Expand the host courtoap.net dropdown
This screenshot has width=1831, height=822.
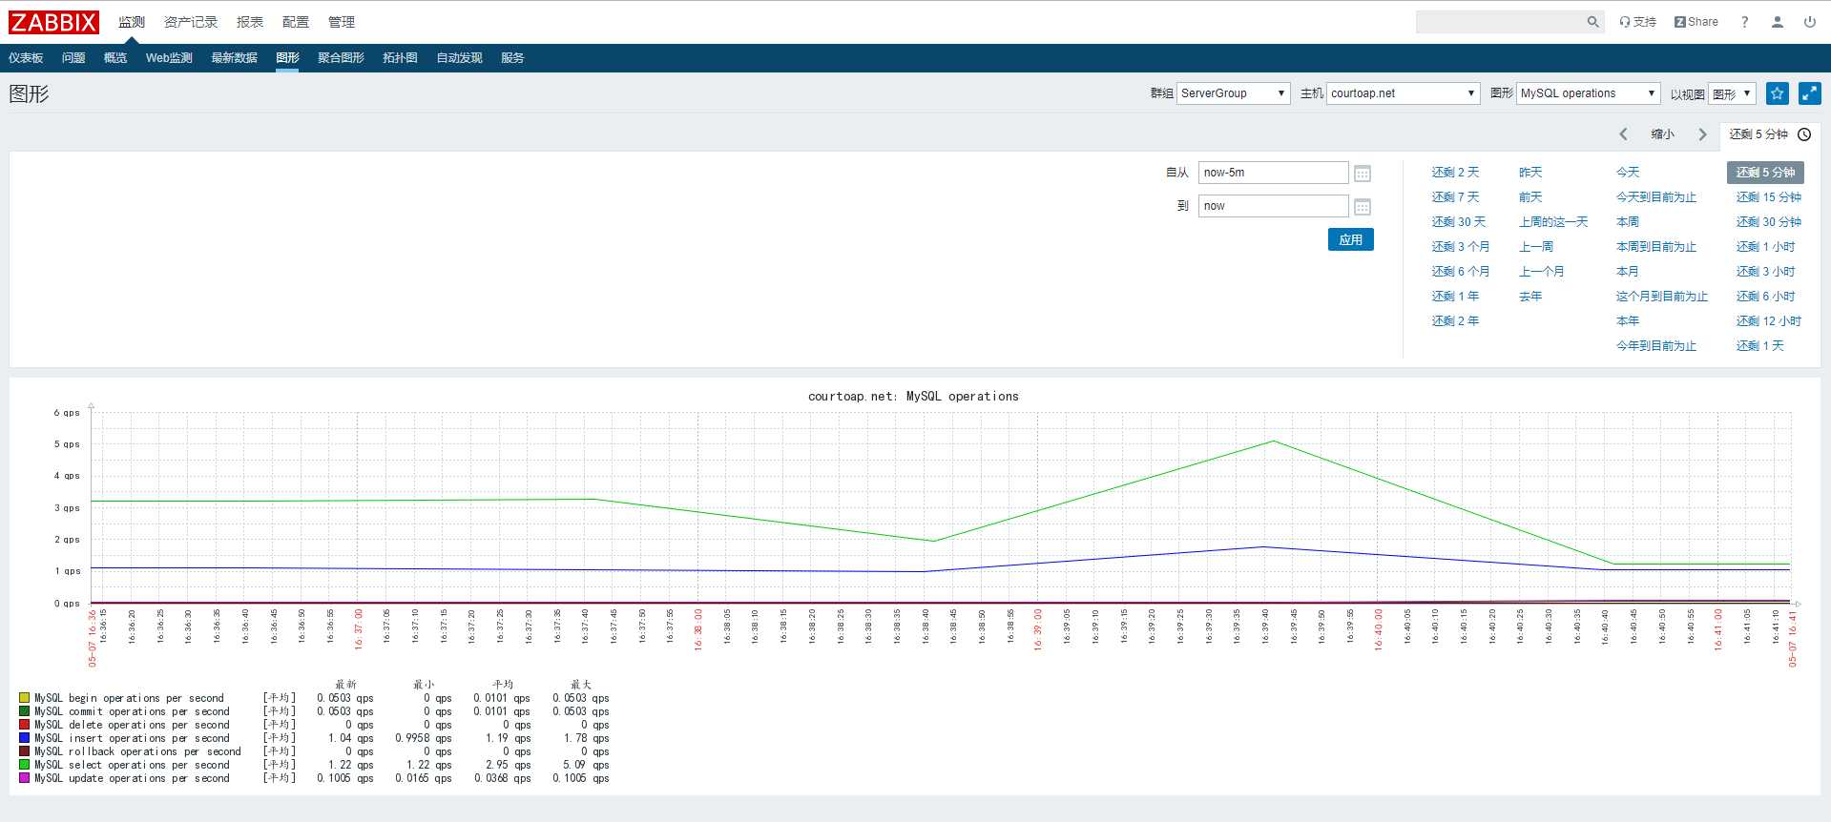[1403, 93]
